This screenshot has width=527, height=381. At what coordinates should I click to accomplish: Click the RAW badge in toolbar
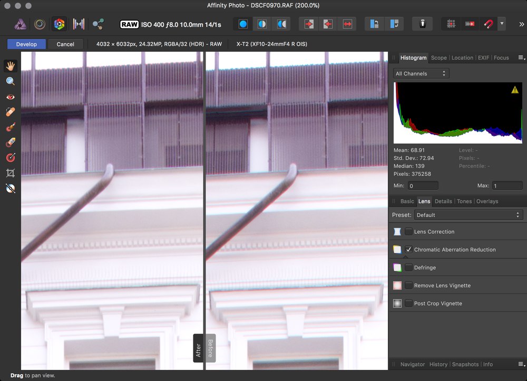click(130, 25)
